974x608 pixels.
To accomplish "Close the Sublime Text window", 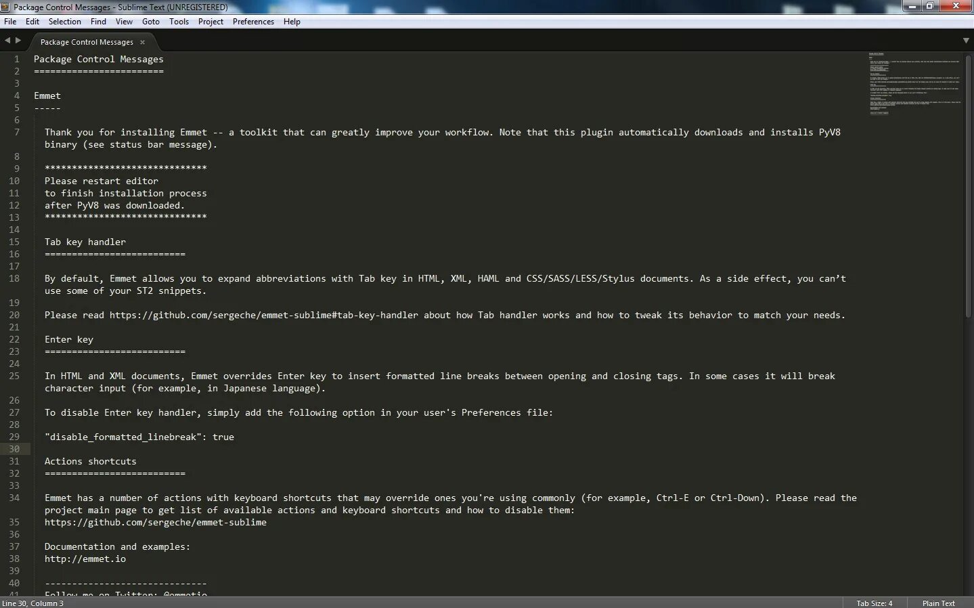I will (956, 6).
